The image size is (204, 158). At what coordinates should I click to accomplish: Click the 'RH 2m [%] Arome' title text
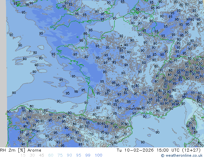tap(21, 150)
